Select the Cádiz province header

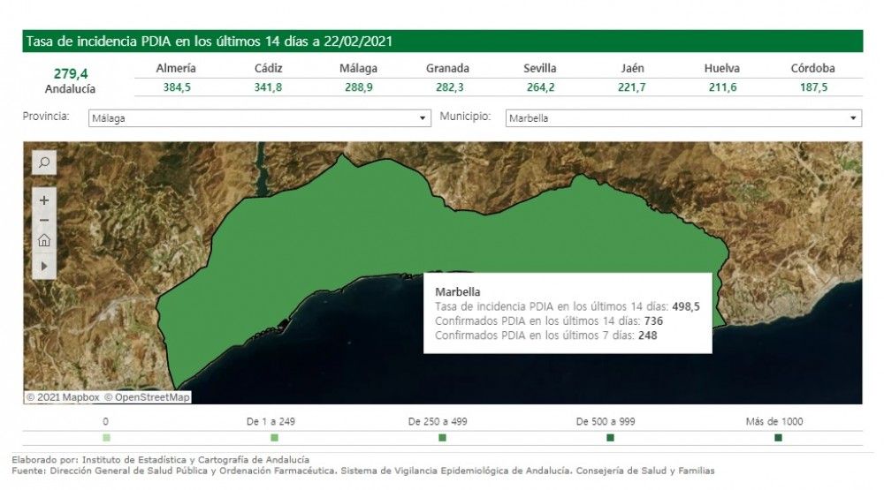coord(269,68)
